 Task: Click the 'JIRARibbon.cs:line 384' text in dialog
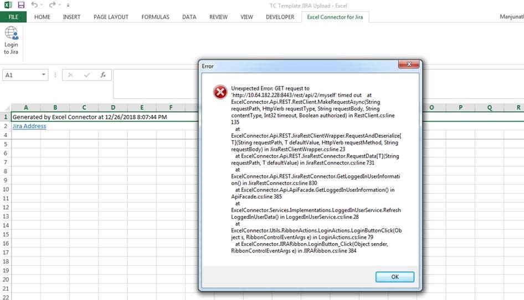330,251
